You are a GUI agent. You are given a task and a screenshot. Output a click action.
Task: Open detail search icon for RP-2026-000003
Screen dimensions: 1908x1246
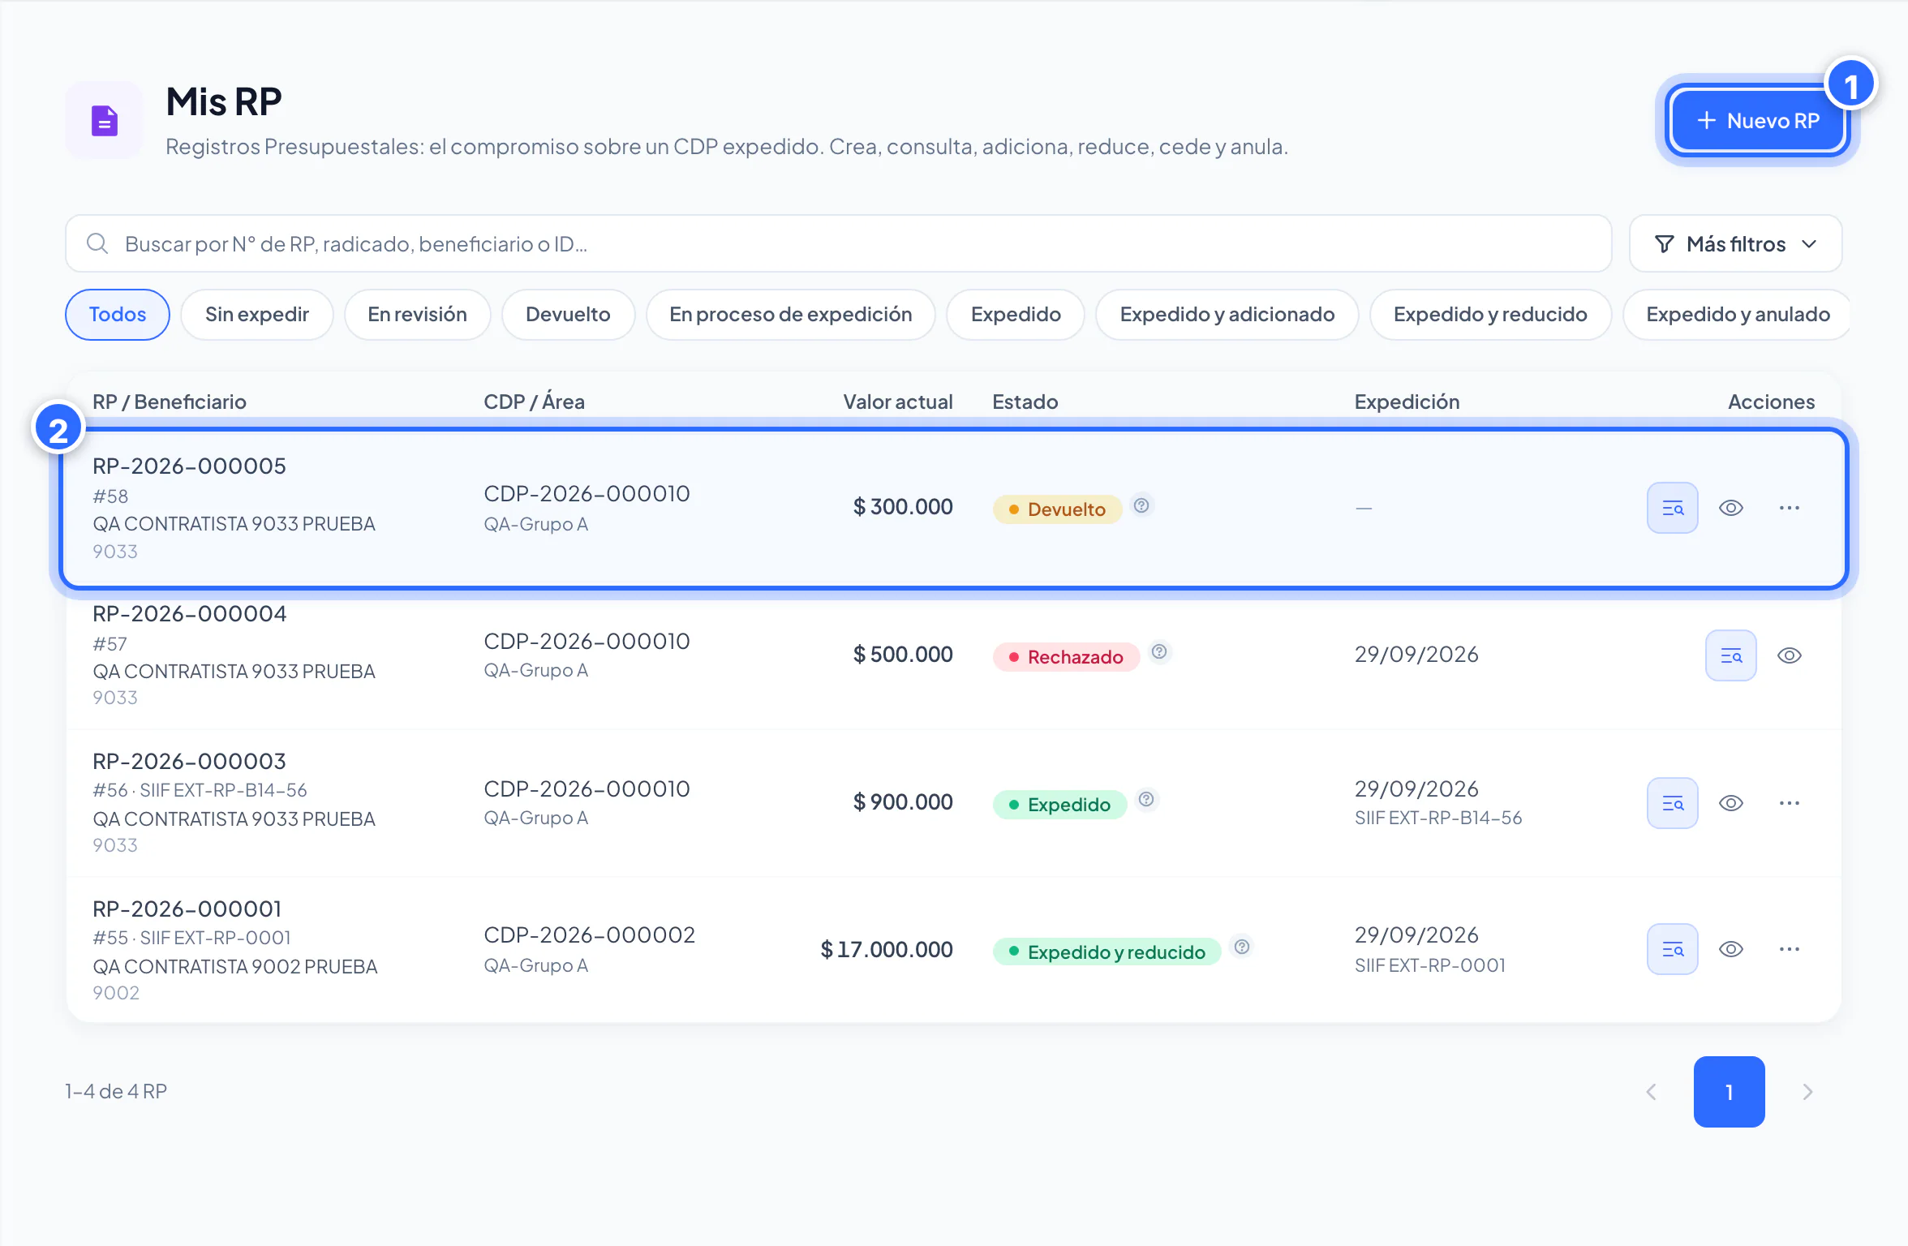1672,803
